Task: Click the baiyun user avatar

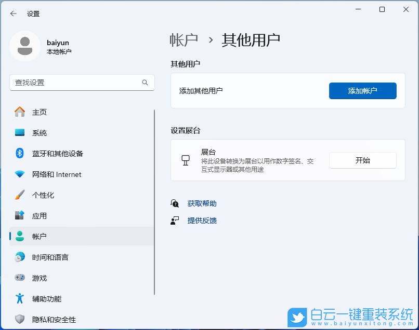Action: [24, 47]
